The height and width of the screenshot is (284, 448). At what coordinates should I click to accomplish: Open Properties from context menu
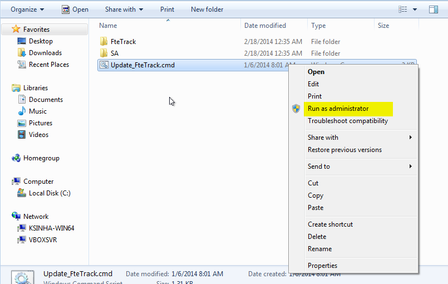(322, 266)
